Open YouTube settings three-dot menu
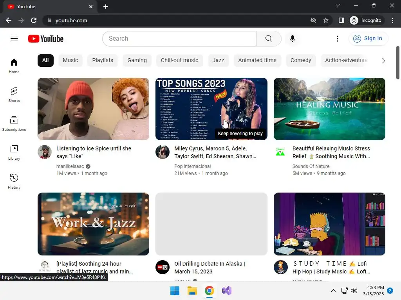This screenshot has width=401, height=300. 337,39
